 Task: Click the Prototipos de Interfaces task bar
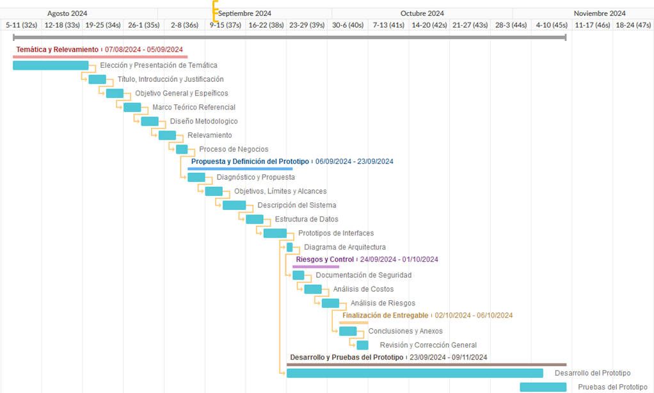coord(275,234)
